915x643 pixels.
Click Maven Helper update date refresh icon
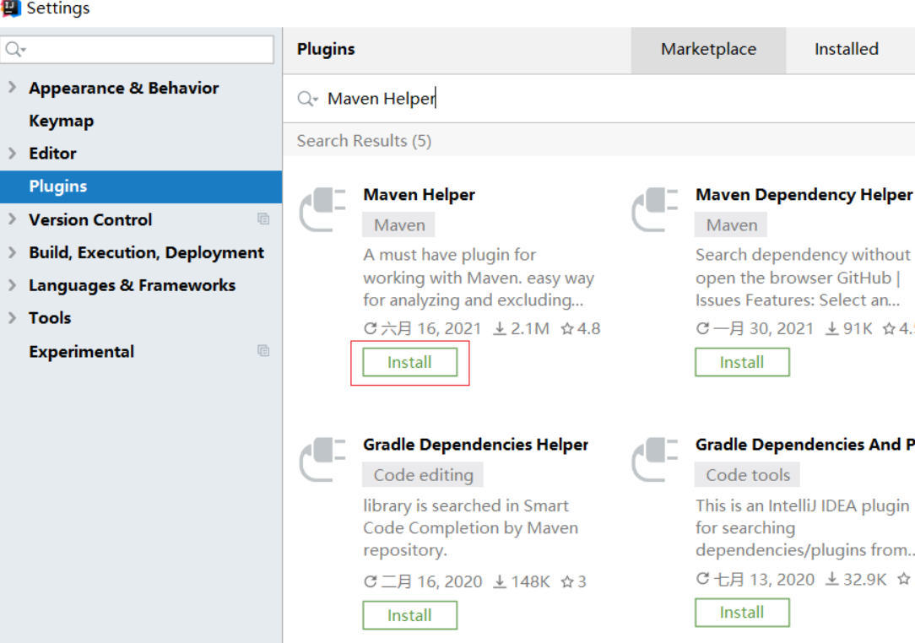[x=370, y=328]
